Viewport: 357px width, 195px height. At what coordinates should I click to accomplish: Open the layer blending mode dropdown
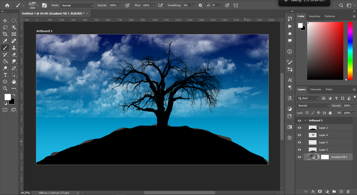pyautogui.click(x=313, y=106)
